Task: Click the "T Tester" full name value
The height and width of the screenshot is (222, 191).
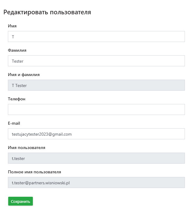Action: coord(19,85)
